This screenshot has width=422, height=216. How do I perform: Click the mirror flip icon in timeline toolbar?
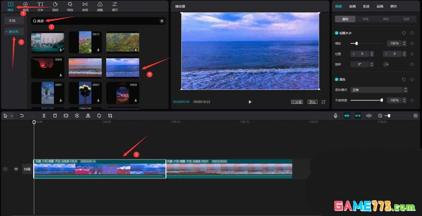(88, 116)
